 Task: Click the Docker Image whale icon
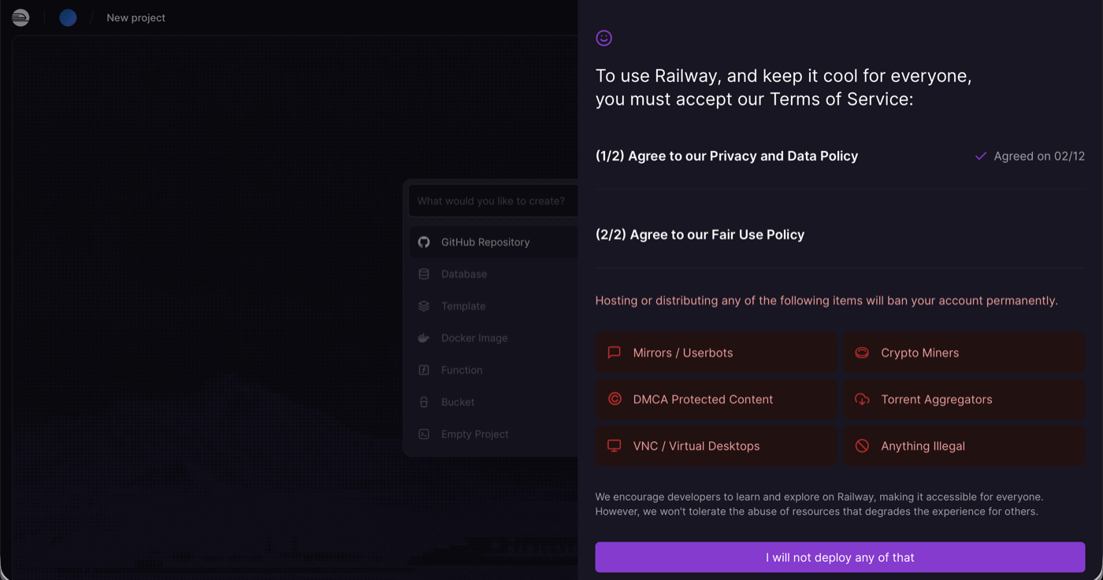click(424, 338)
